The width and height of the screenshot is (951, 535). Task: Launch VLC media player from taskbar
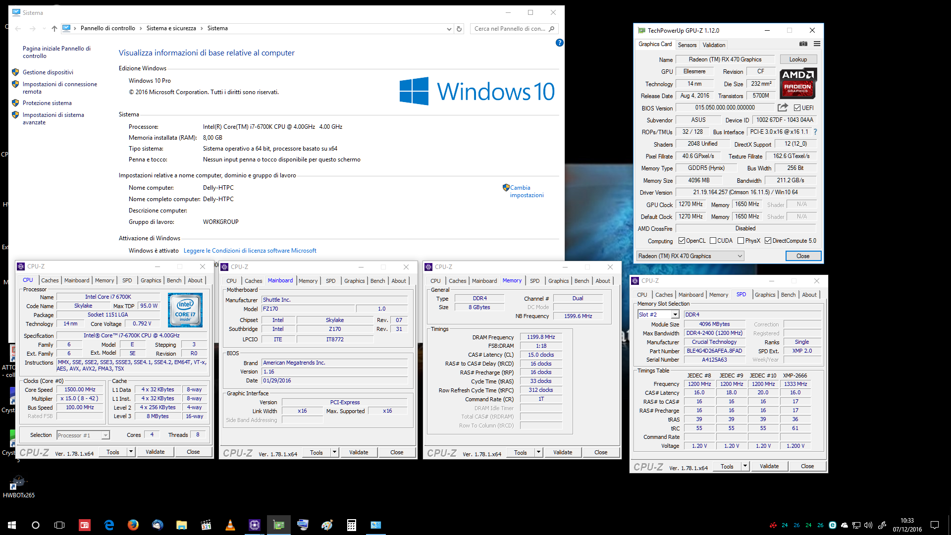(230, 525)
